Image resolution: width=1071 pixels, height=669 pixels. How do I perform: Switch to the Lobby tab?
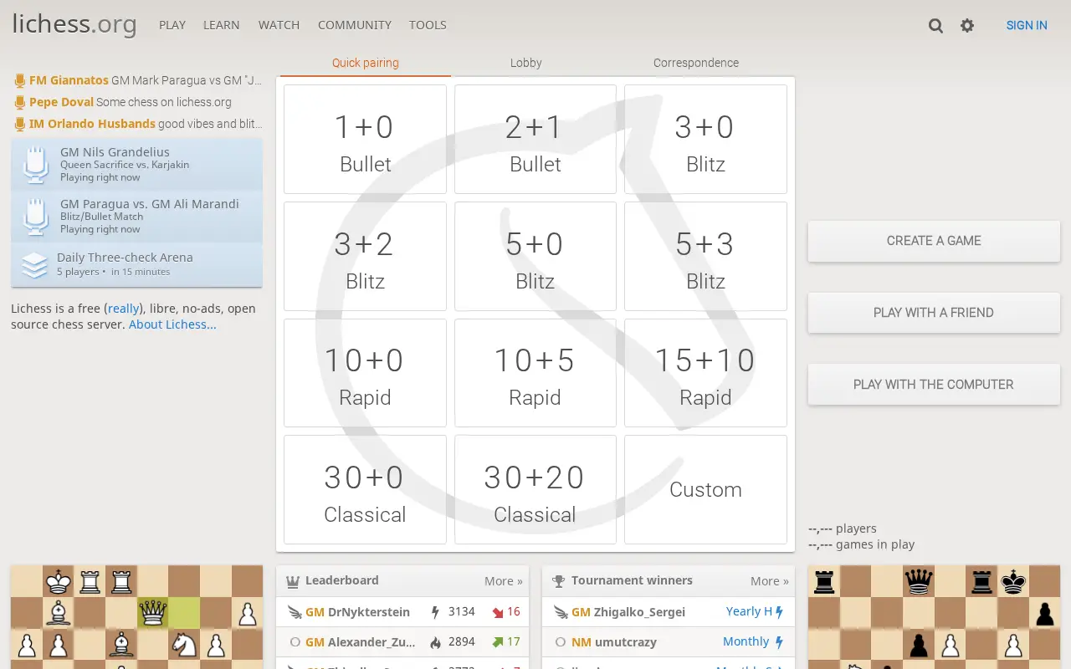526,63
